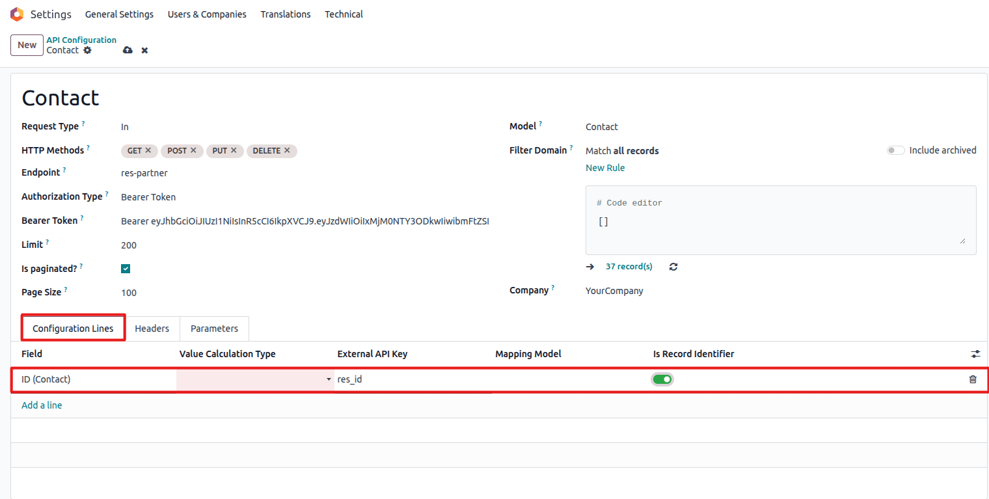Image resolution: width=989 pixels, height=499 pixels.
Task: Expand the Value Calculation Type dropdown
Action: click(x=255, y=379)
